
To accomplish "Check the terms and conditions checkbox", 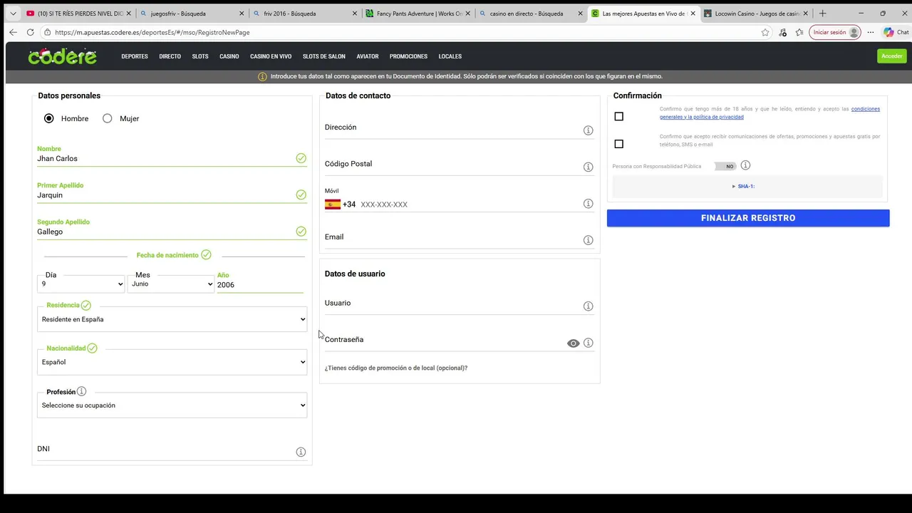I will coord(618,116).
